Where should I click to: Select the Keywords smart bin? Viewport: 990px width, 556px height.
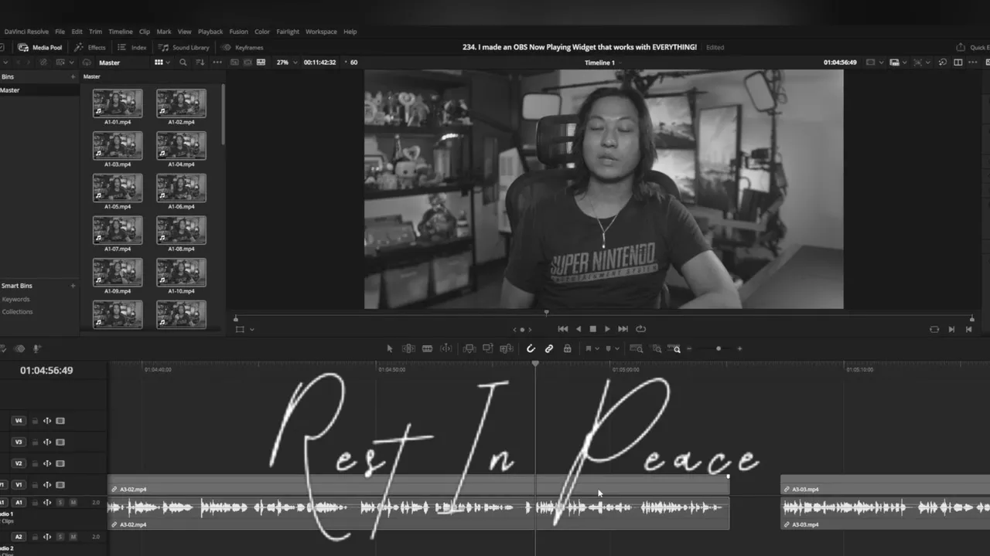pos(16,299)
